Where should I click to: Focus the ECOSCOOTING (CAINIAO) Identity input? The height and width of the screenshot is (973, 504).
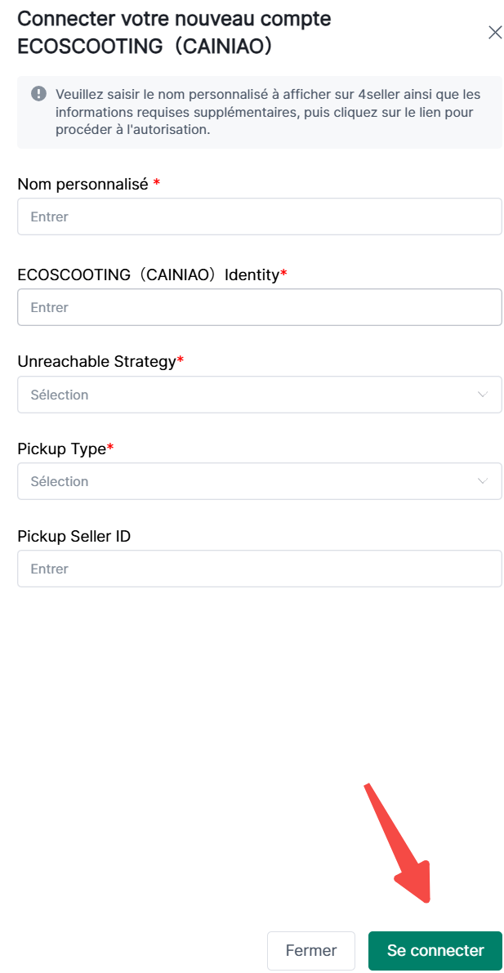point(259,307)
